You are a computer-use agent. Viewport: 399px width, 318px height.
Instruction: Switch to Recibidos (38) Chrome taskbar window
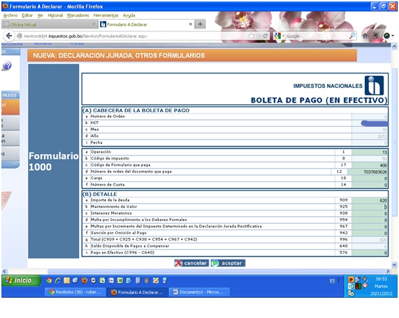[x=75, y=292]
